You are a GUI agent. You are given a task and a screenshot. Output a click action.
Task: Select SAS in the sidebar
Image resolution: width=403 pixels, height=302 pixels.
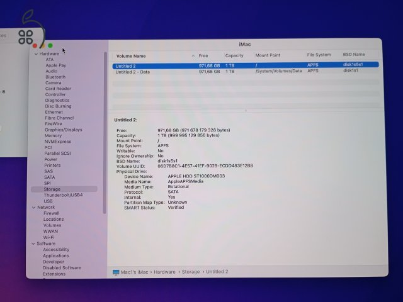48,171
